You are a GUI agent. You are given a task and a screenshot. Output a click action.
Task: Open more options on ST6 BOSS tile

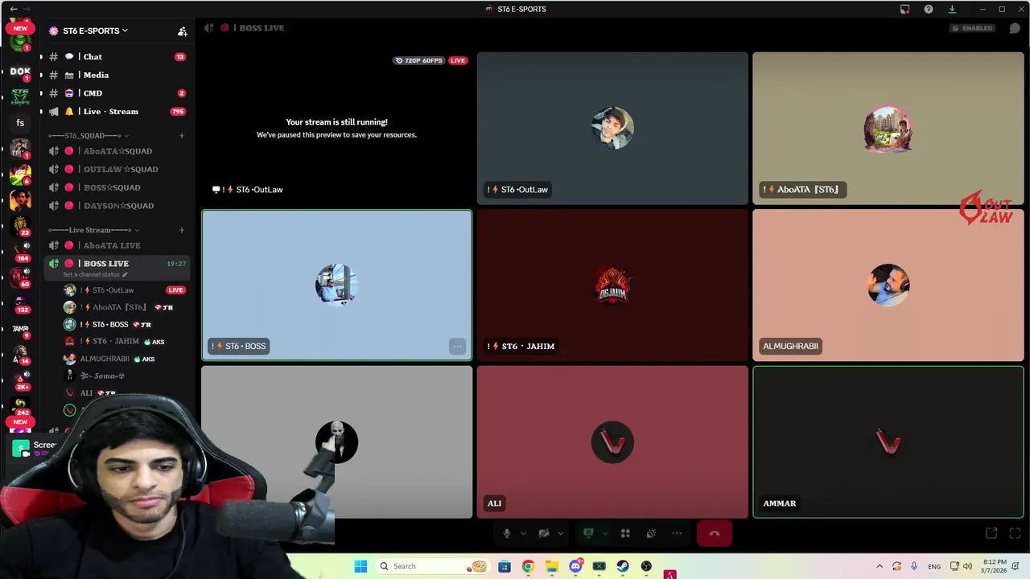pos(457,347)
